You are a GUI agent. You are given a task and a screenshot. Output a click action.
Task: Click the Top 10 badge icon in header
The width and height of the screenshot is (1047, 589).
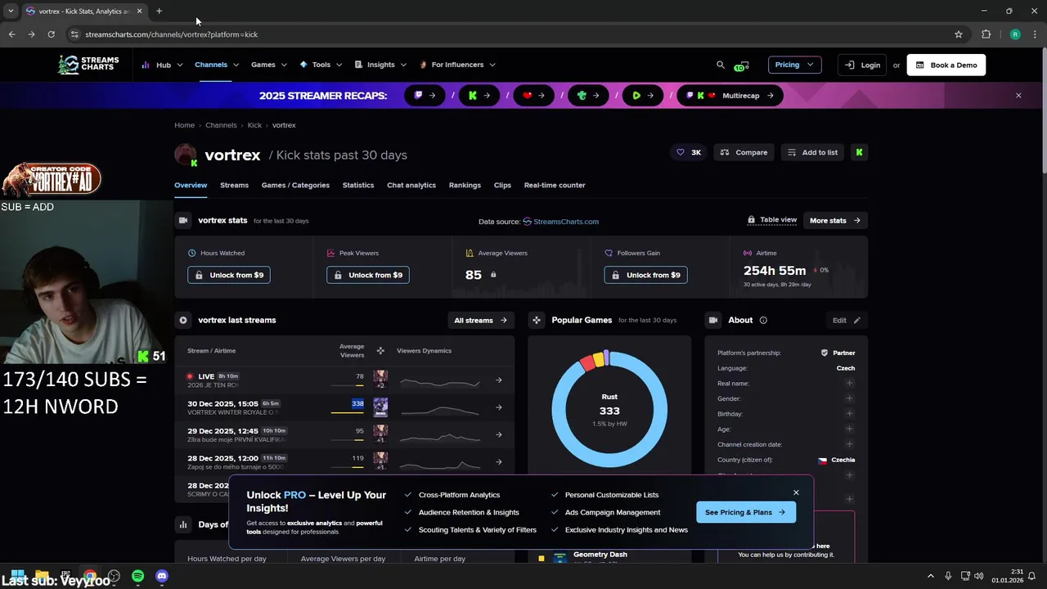pyautogui.click(x=741, y=65)
